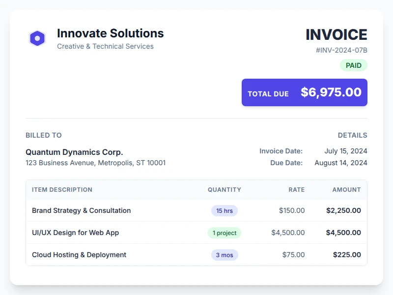Screen dimensions: 393x295
Task: Click the green PAID status badge
Action: (353, 65)
